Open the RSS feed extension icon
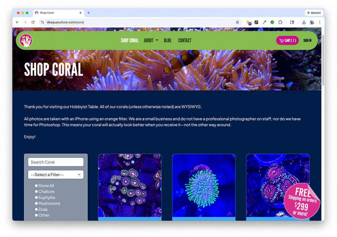337x237 pixels. 249,22
